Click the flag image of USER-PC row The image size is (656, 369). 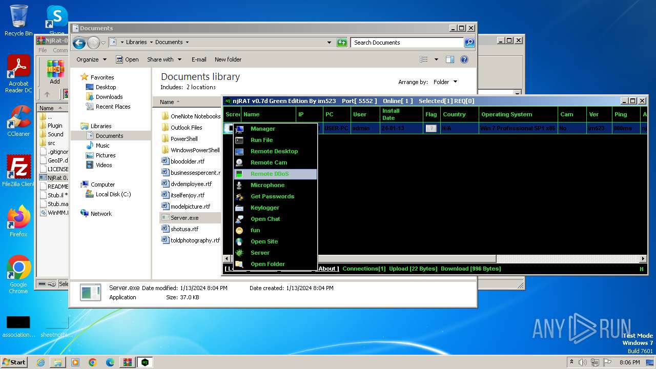[x=431, y=128]
